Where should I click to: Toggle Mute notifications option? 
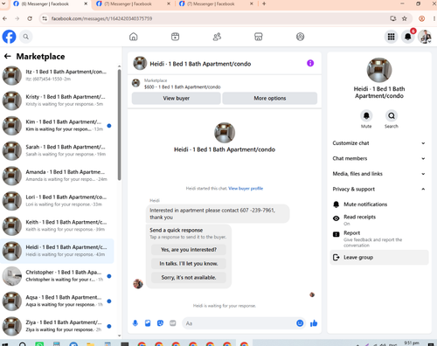coord(379,204)
